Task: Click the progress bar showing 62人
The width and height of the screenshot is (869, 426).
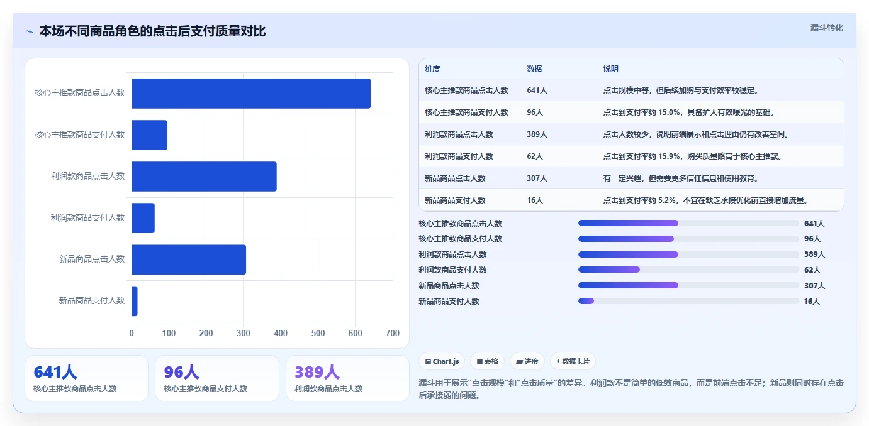Action: [688, 270]
